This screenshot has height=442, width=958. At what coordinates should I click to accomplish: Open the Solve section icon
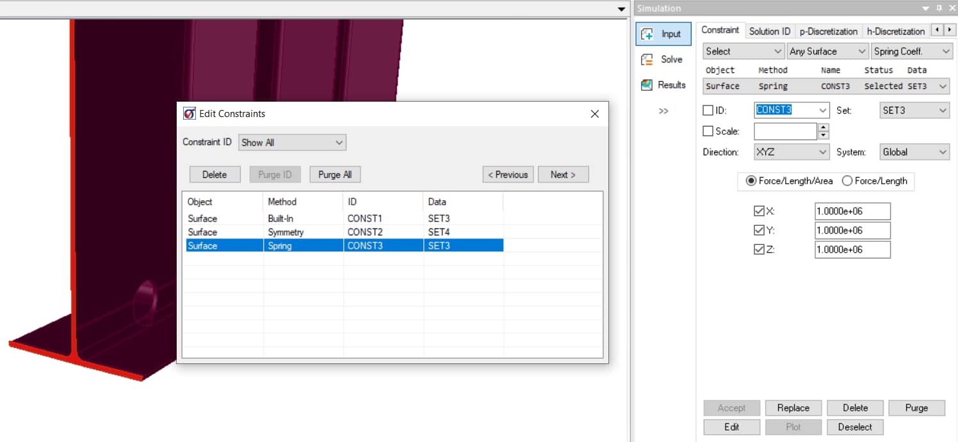pos(647,59)
